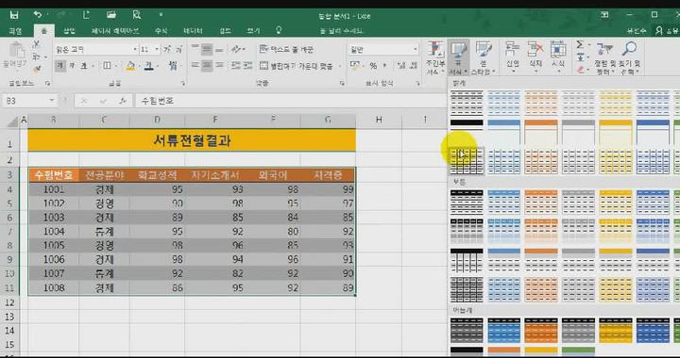This screenshot has height=358, width=680.
Task: Select the title cell 서류전형결과
Action: [x=192, y=140]
